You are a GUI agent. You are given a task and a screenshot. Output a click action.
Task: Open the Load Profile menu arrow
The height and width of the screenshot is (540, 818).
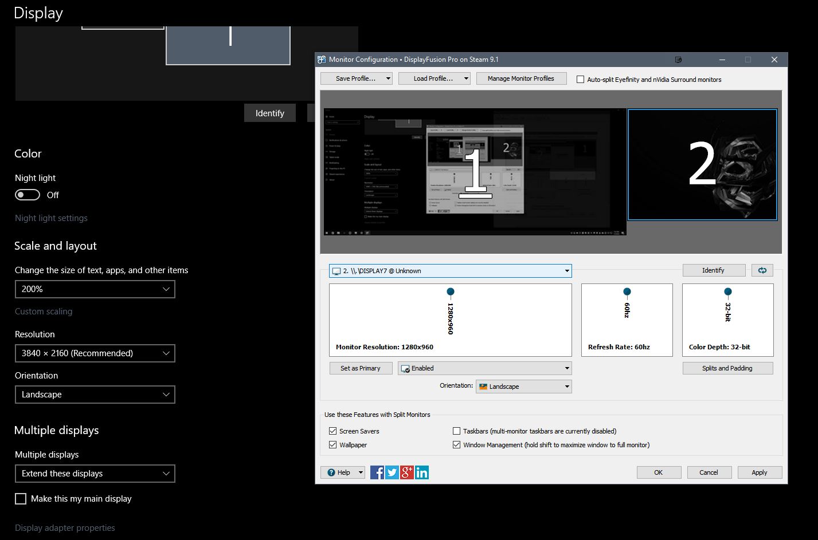[x=466, y=78]
